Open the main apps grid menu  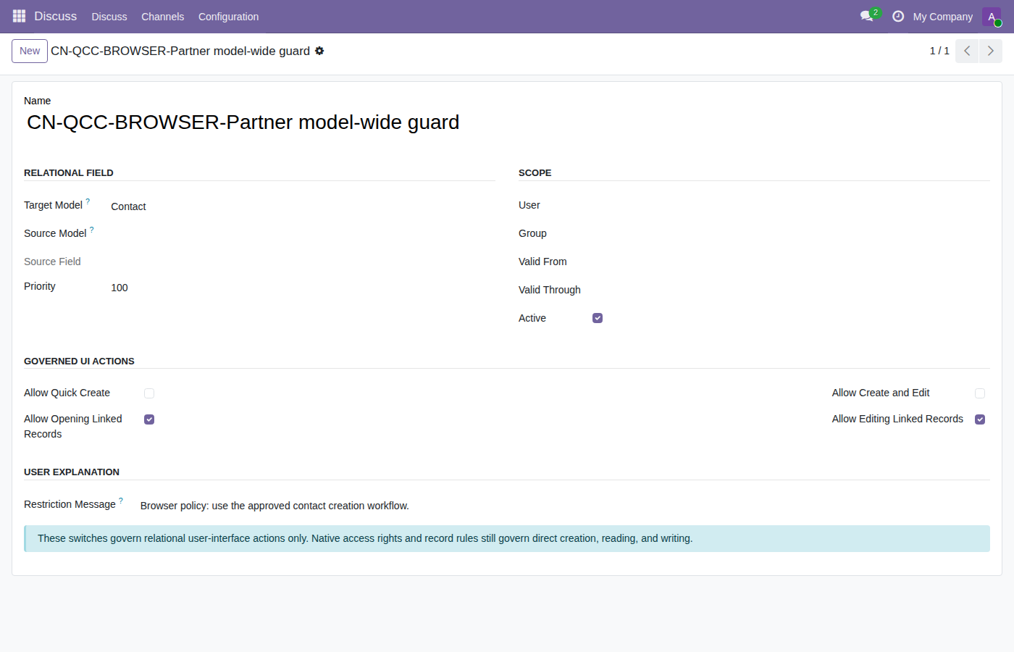tap(20, 16)
